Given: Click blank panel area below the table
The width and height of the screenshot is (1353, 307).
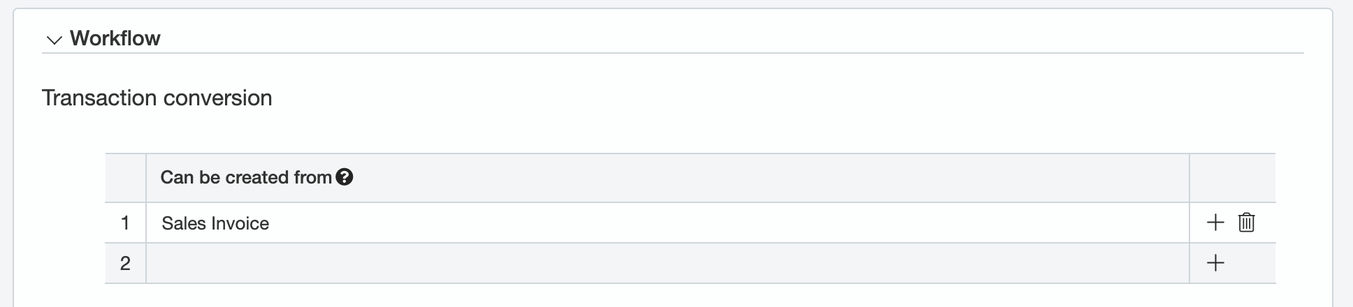Looking at the screenshot, I should pyautogui.click(x=671, y=296).
